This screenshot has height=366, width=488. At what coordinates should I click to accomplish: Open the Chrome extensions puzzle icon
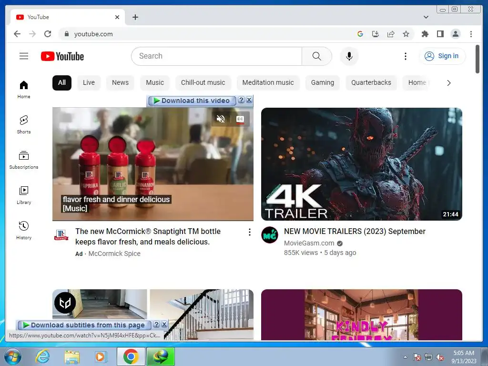[x=425, y=34]
